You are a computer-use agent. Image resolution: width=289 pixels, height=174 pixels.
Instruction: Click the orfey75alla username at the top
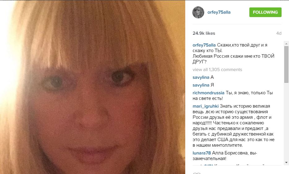click(219, 12)
